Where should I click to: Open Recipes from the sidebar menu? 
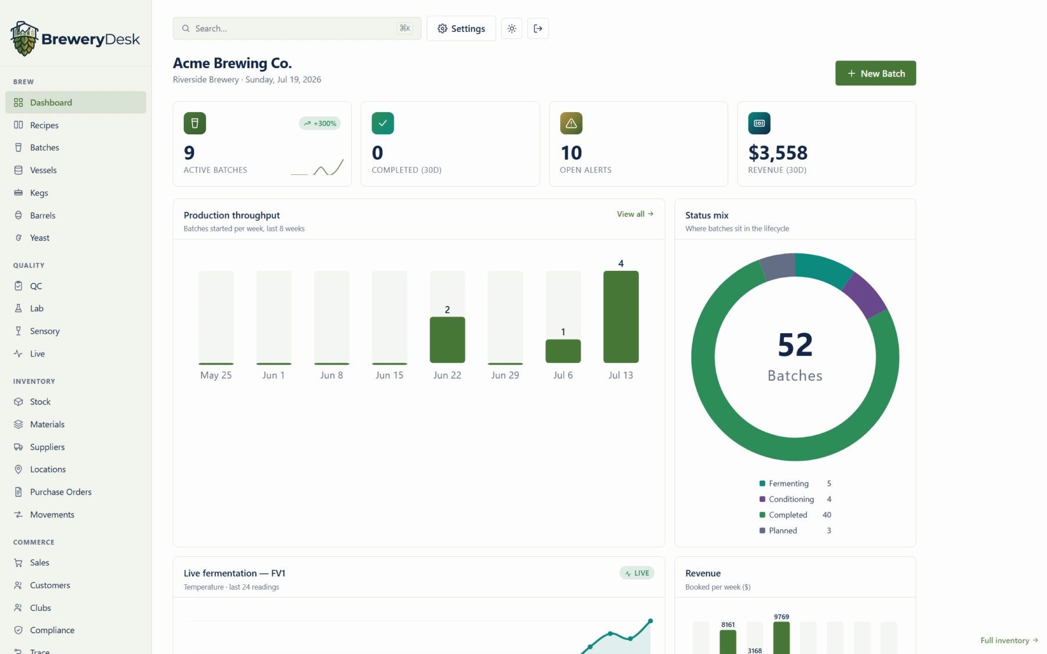[76, 125]
